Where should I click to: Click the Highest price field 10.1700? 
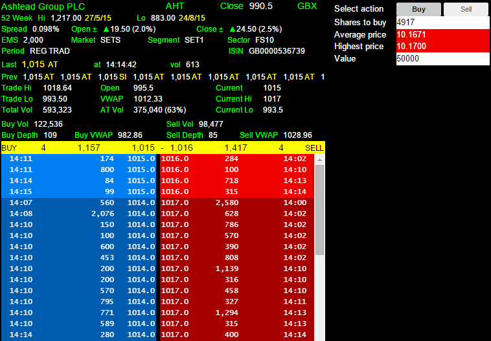(442, 47)
